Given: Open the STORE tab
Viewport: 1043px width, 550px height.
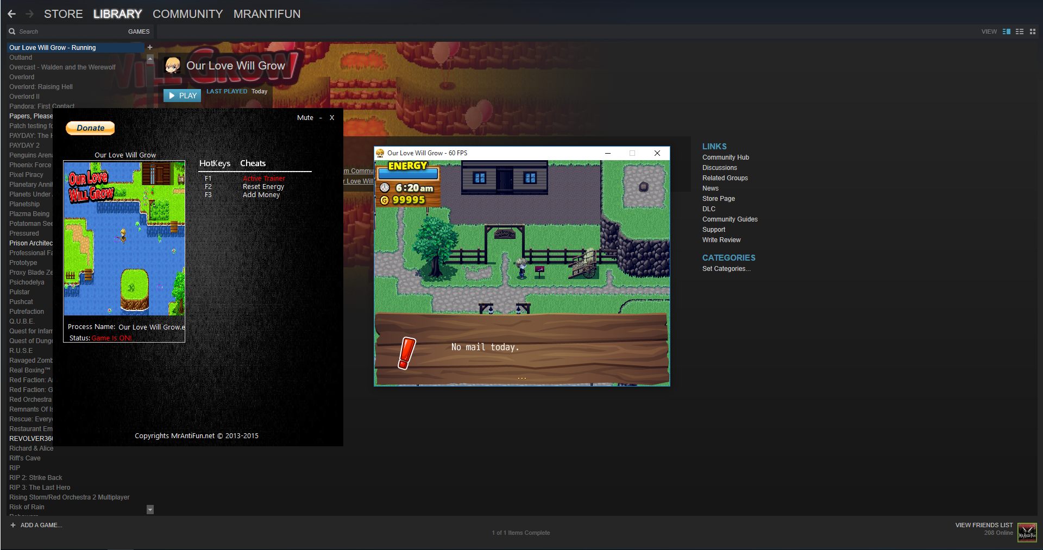Looking at the screenshot, I should click(x=63, y=14).
